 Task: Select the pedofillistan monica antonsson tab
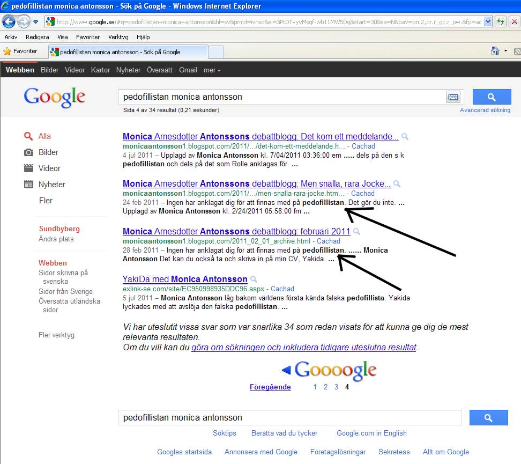(128, 52)
